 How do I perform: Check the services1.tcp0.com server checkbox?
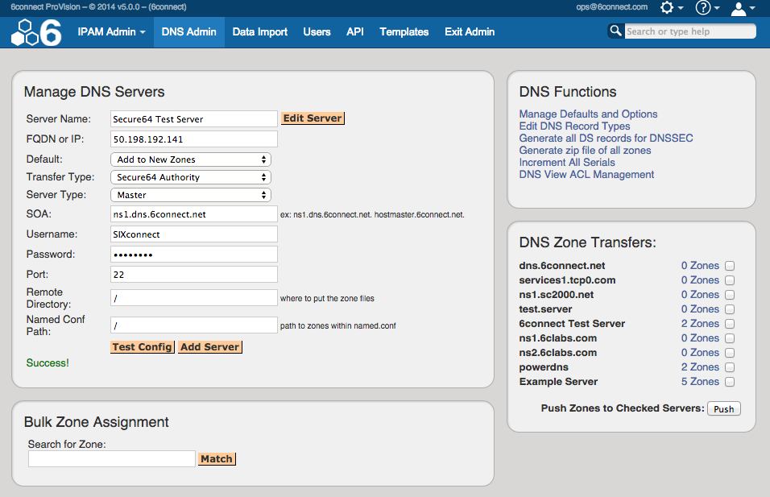pyautogui.click(x=730, y=280)
